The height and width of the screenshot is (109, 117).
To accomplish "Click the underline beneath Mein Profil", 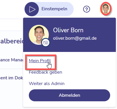I will [x=40, y=63].
